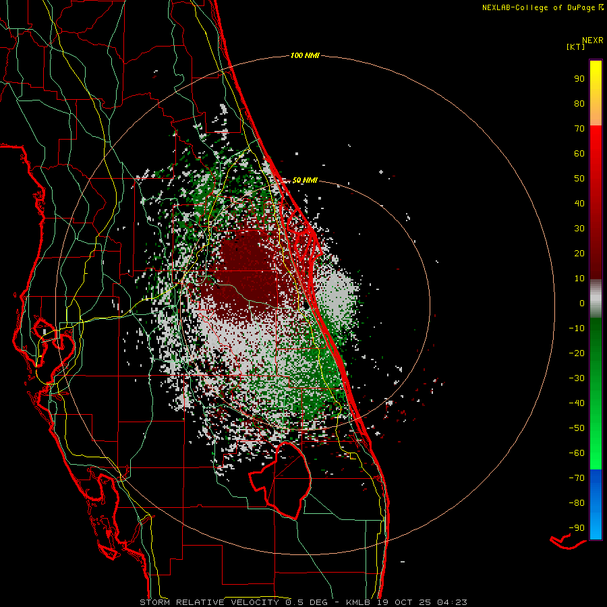Click the NEXR label above the color scale
Image resolution: width=607 pixels, height=607 pixels.
(592, 40)
